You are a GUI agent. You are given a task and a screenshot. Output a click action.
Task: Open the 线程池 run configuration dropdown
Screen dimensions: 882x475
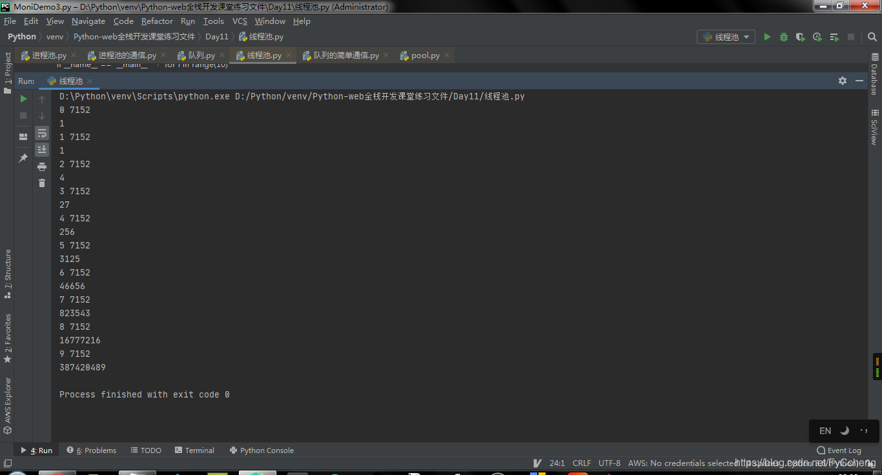point(726,37)
